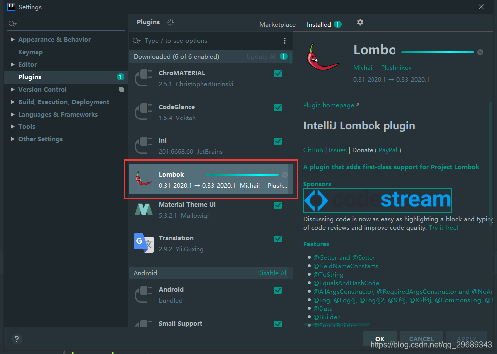Expand the Editor settings arrow

12,64
